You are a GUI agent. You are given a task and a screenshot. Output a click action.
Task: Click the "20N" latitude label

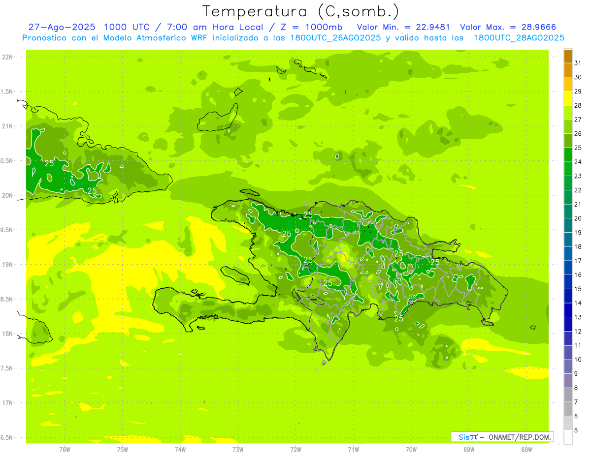[x=7, y=195]
